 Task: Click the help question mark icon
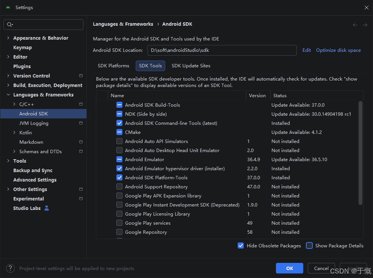(x=10, y=269)
